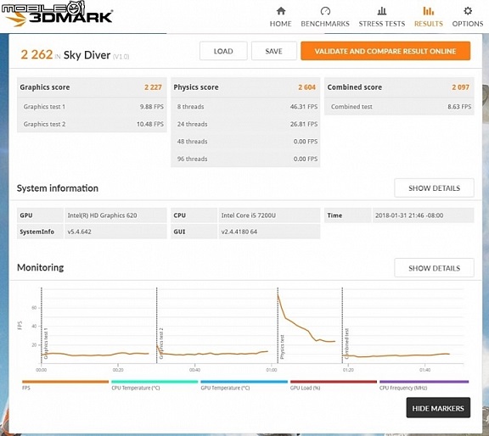The image size is (489, 436).
Task: Click the LOAD button
Action: pyautogui.click(x=223, y=51)
